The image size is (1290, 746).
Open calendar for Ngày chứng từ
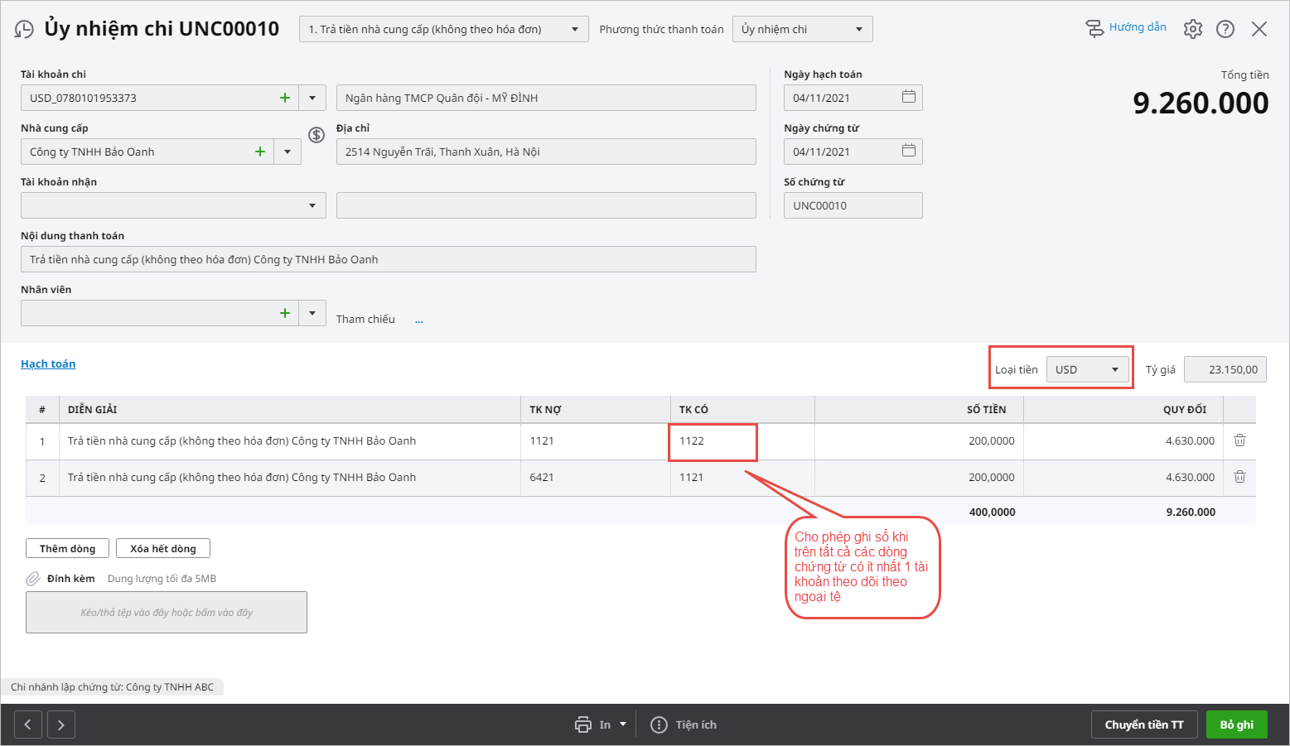coord(908,151)
